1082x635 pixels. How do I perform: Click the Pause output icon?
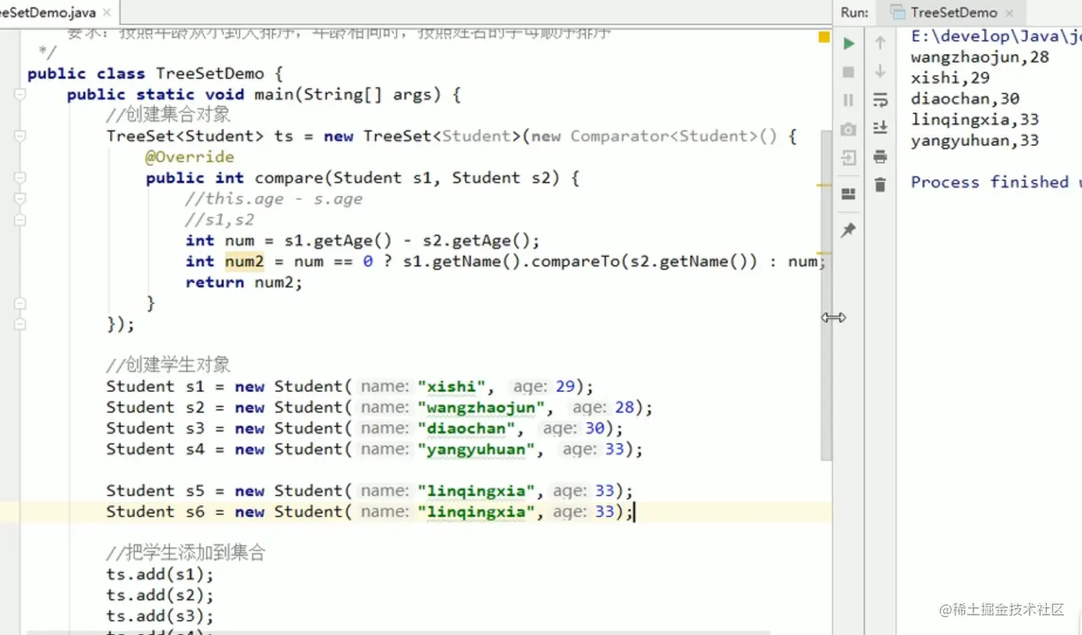point(848,100)
